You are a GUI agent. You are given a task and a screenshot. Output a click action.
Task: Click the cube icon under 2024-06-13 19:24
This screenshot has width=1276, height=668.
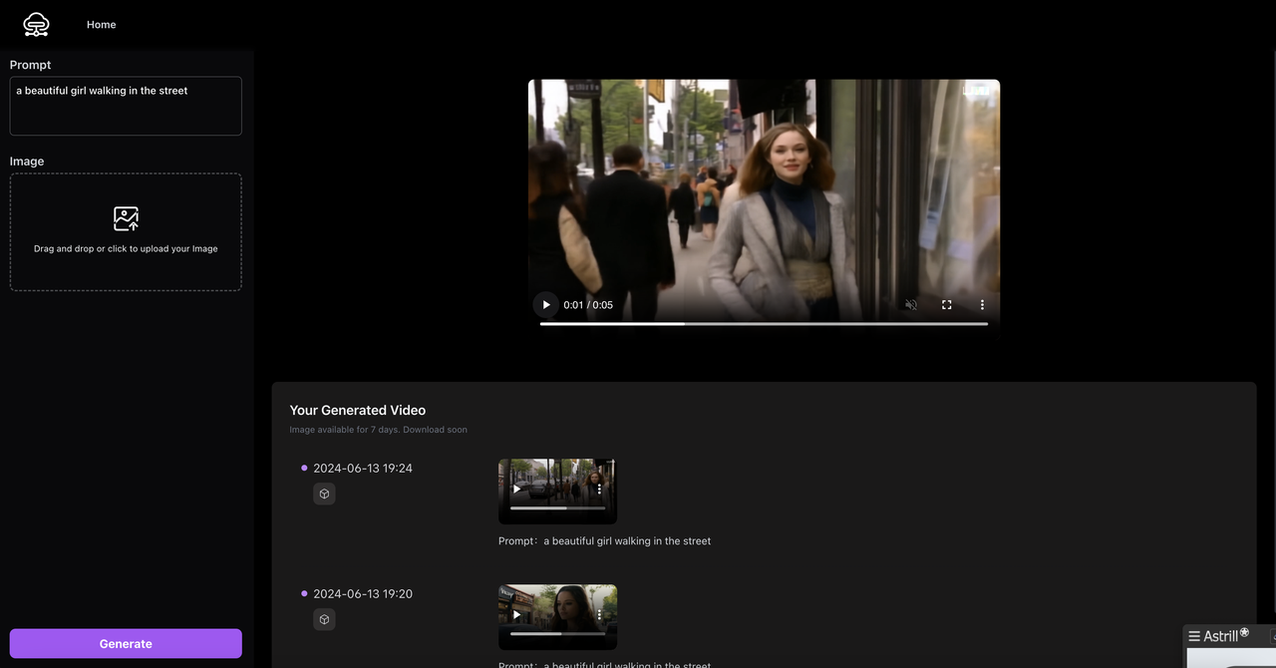point(324,494)
